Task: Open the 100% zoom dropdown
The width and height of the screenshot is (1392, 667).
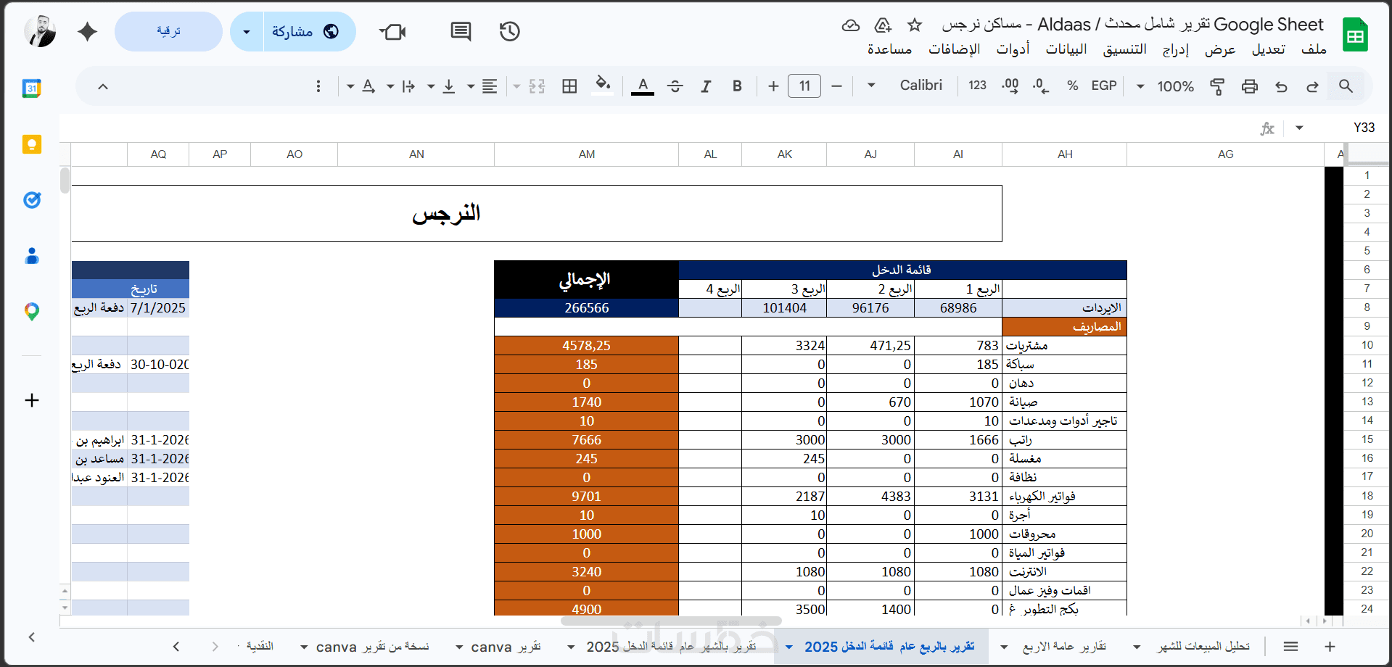Action: [x=1166, y=86]
